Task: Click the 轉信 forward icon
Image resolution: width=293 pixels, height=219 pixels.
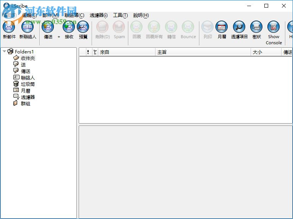Action: pos(171,27)
